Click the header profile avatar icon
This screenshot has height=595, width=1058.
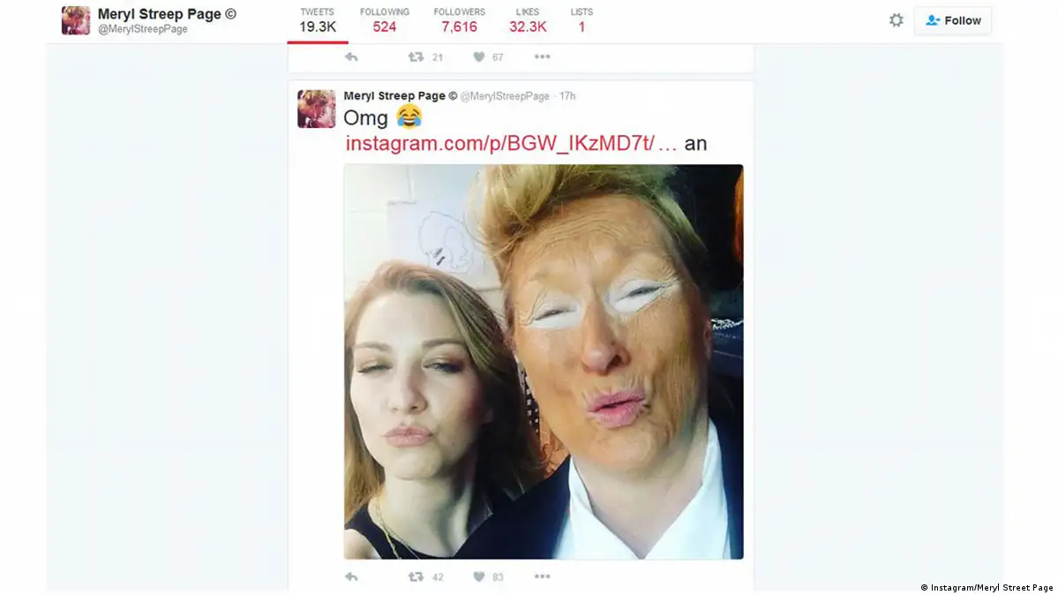(76, 20)
